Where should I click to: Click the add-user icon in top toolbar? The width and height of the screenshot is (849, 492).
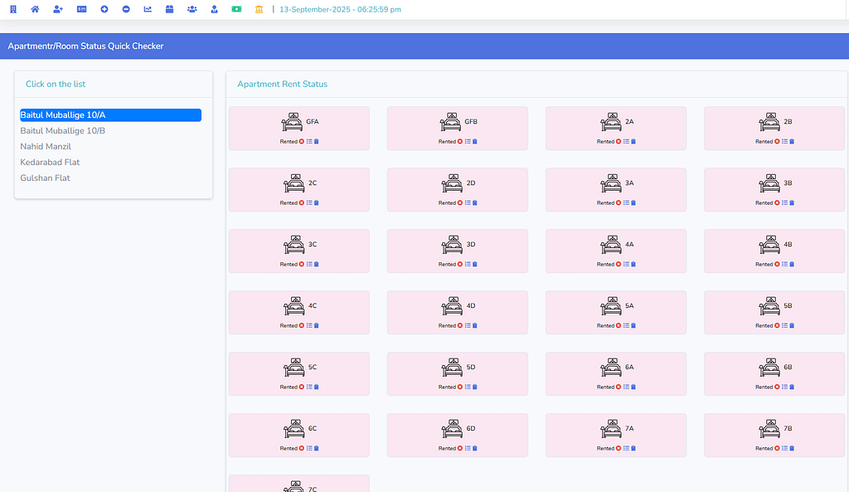coord(58,9)
